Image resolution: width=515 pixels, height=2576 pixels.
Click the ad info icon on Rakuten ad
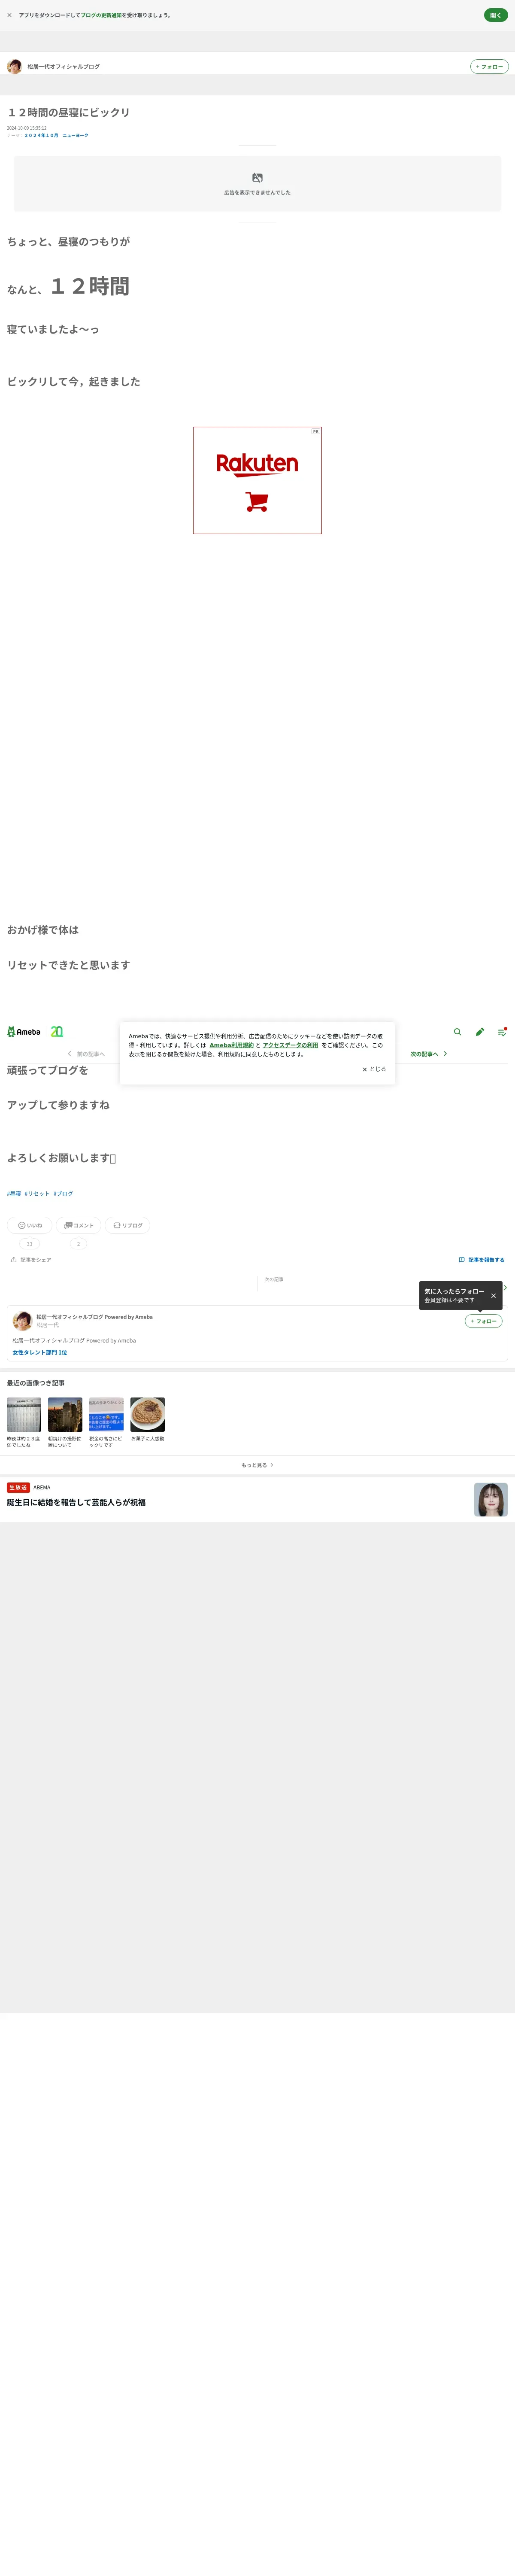(316, 432)
